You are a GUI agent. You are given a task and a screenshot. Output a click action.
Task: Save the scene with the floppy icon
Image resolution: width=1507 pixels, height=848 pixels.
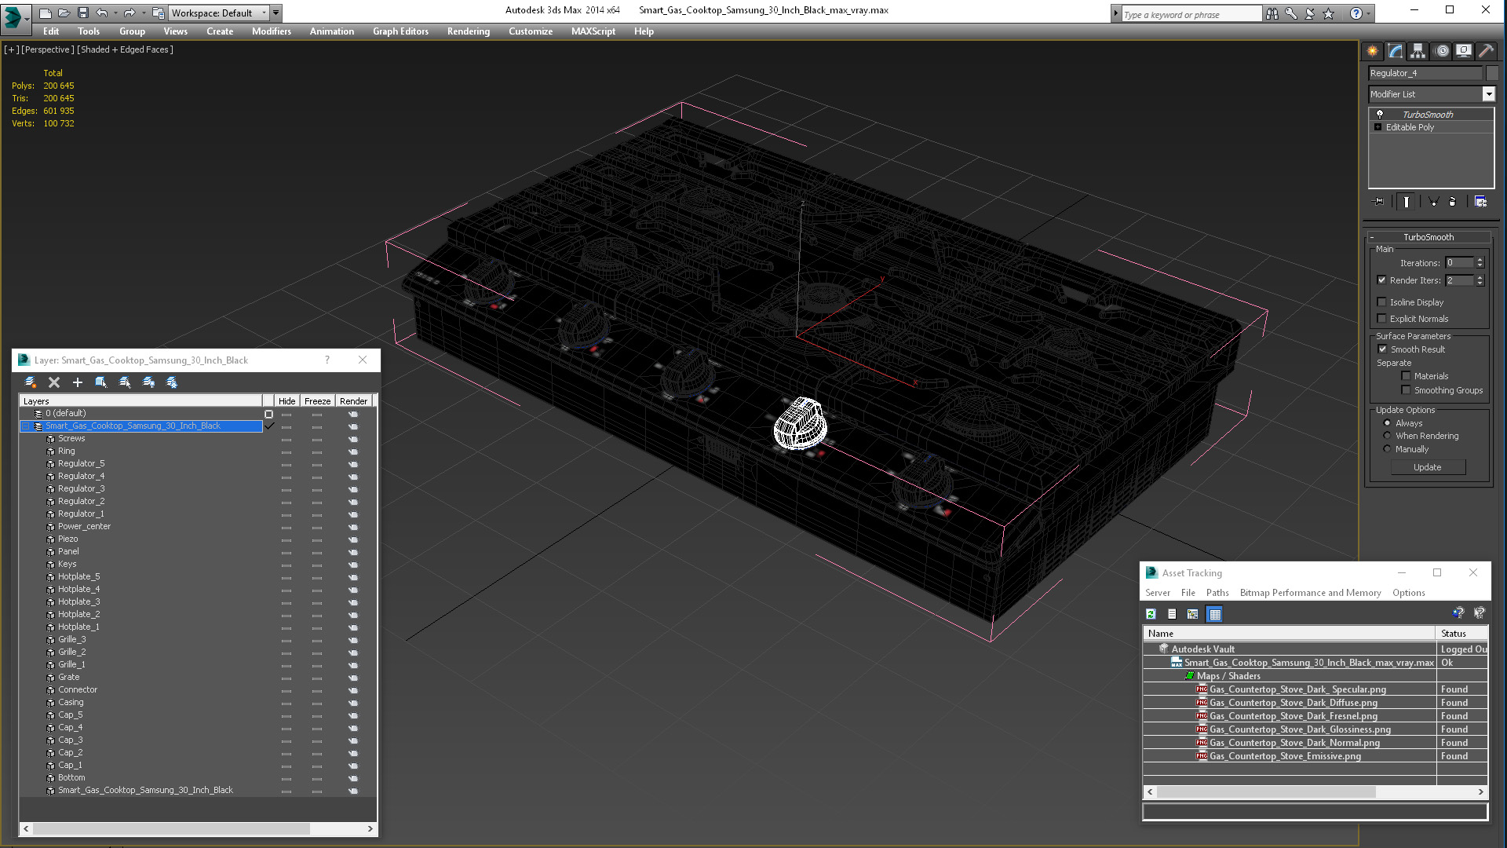click(82, 13)
